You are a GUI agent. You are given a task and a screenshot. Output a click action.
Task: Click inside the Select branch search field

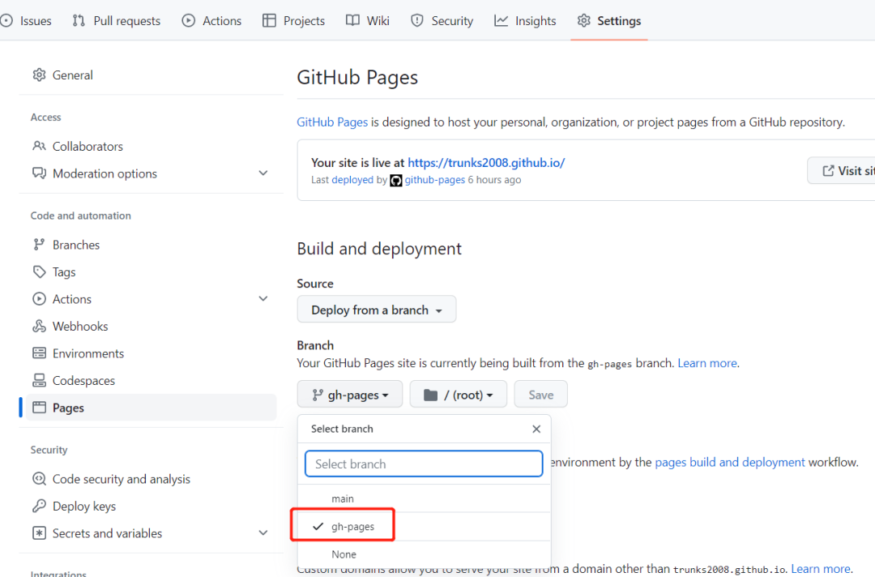click(x=423, y=463)
